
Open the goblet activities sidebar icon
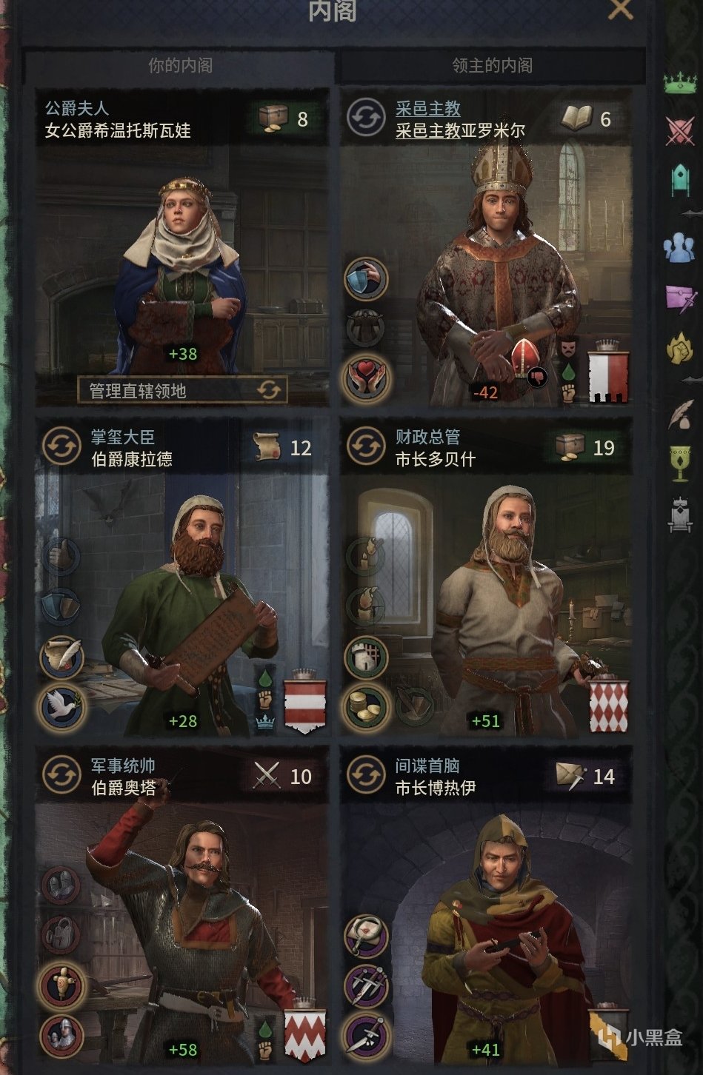tap(679, 463)
